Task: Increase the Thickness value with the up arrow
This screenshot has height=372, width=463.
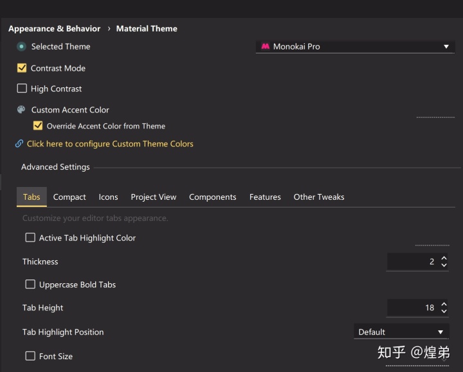Action: [444, 258]
